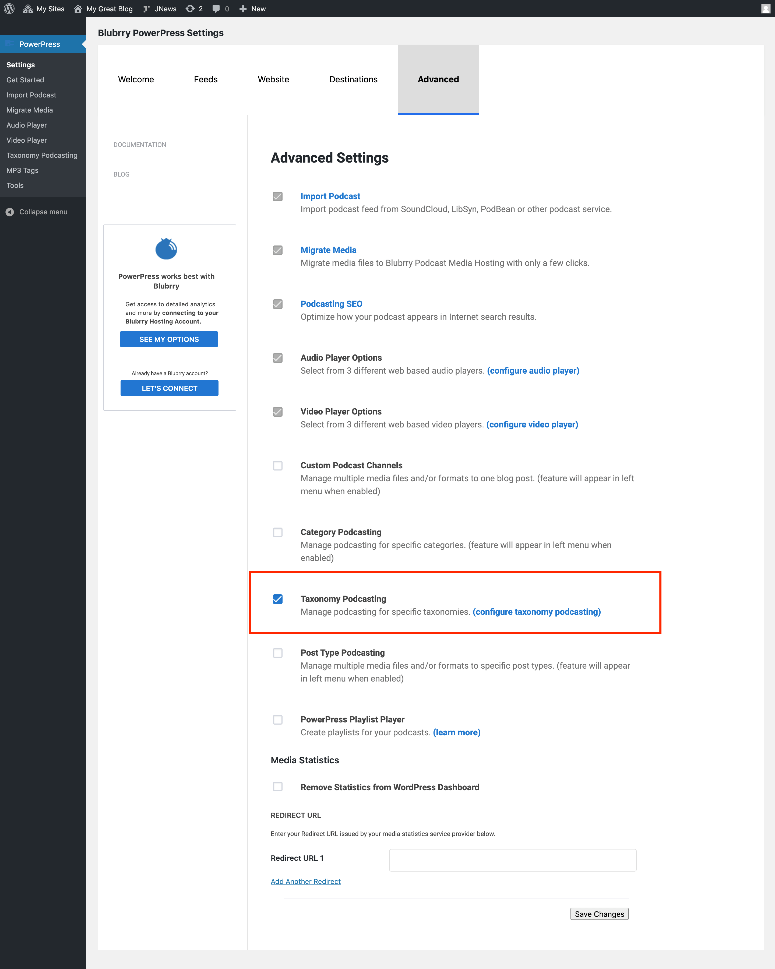This screenshot has height=969, width=775.
Task: Click the Collapse menu arrow icon
Action: coord(10,212)
